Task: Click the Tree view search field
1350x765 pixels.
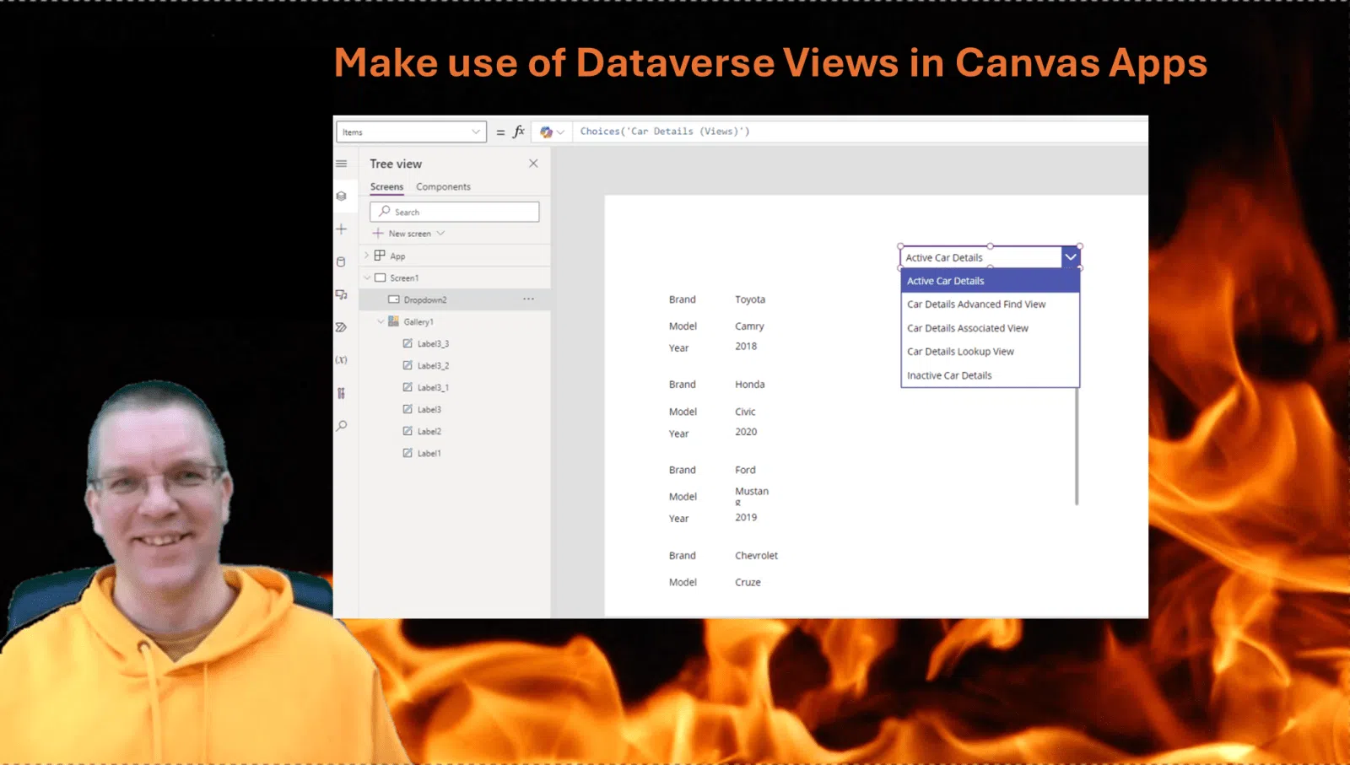Action: pyautogui.click(x=454, y=212)
